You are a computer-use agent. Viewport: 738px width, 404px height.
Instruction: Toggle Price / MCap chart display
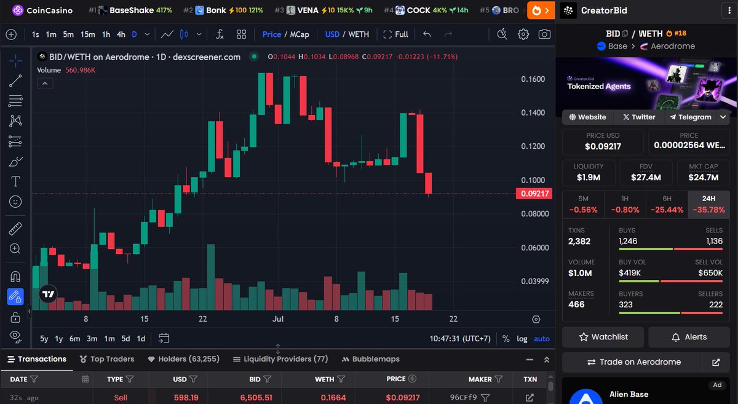tap(286, 34)
